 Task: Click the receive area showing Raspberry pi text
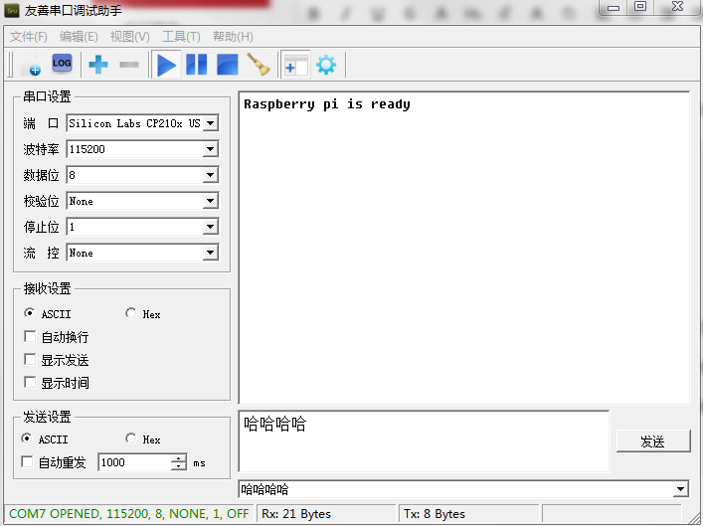pyautogui.click(x=464, y=248)
